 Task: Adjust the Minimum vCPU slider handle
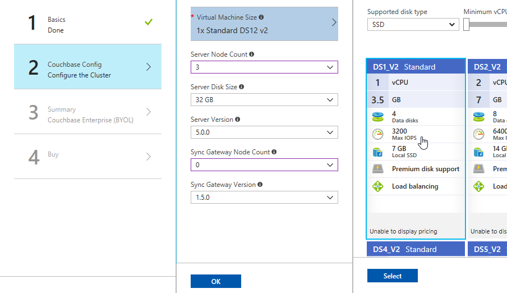coord(466,25)
